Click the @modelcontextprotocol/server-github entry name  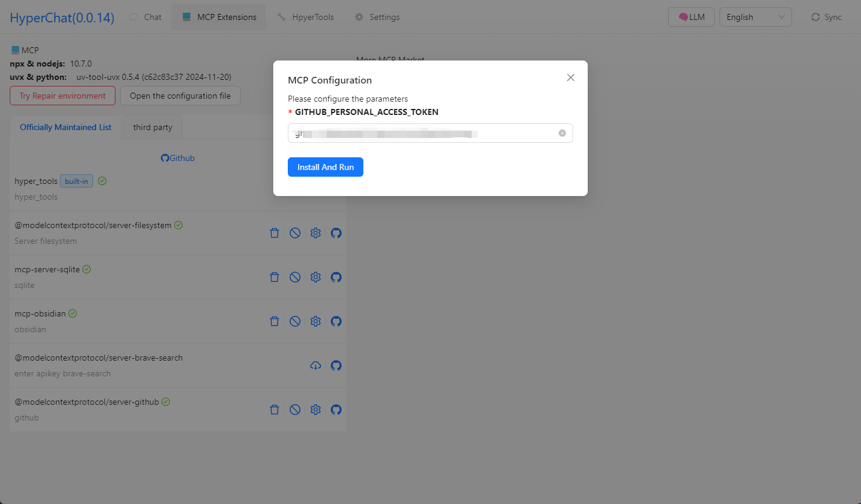pyautogui.click(x=86, y=402)
